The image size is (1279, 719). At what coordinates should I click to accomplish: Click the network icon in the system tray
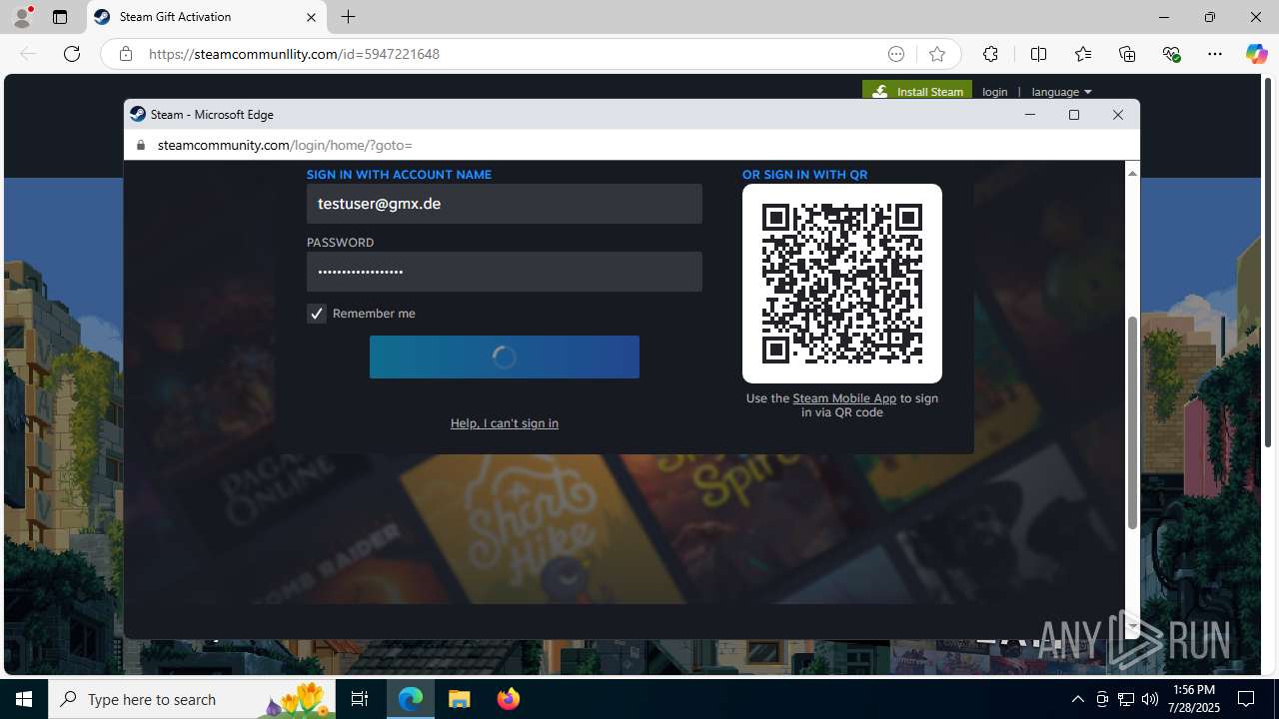coord(1126,699)
